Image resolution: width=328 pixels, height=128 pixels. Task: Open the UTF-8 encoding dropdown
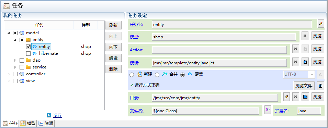[312, 75]
